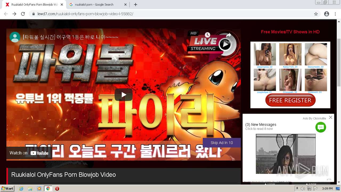Screen dimensions: 341x192
Task: Click the green chat bubble icon
Action: coord(321,127)
